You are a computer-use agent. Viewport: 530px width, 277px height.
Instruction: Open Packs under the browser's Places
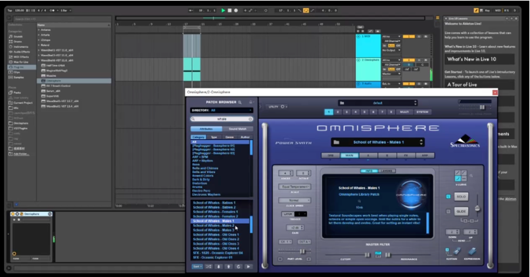point(17,93)
